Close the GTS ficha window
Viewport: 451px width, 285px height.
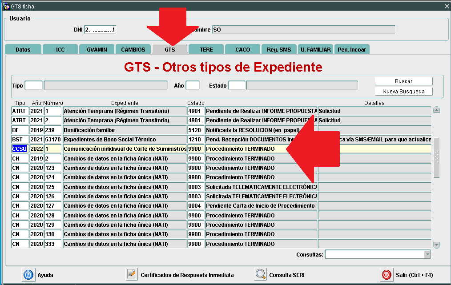(447, 6)
